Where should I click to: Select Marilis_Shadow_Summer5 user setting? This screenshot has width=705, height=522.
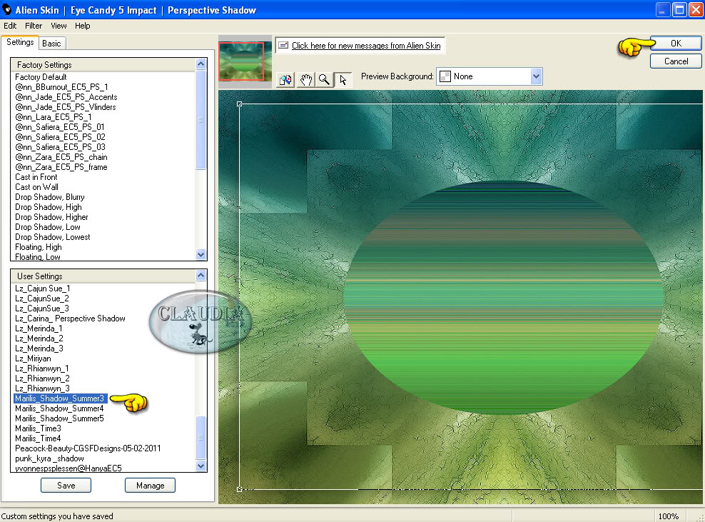[x=59, y=418]
